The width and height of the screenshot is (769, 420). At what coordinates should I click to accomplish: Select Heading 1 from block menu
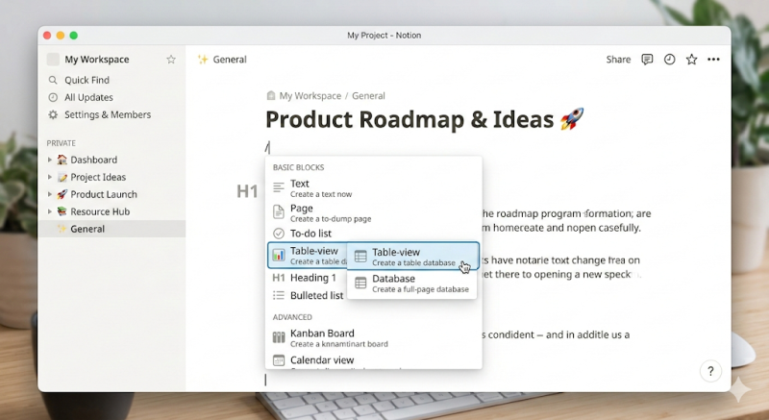(x=309, y=278)
